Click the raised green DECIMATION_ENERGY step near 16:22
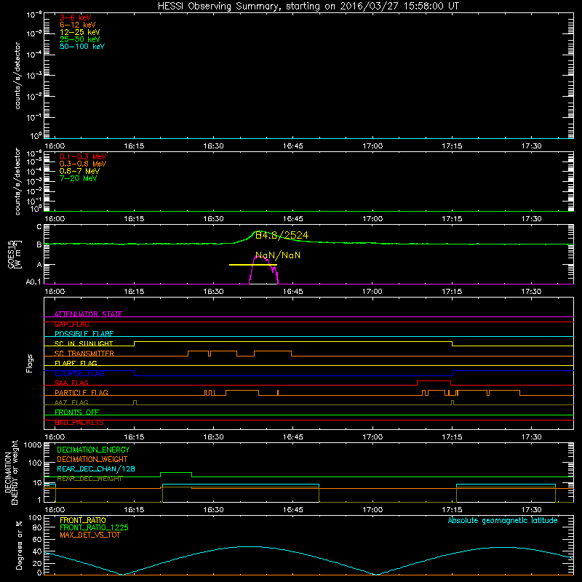Image resolution: width=582 pixels, height=582 pixels. 176,473
